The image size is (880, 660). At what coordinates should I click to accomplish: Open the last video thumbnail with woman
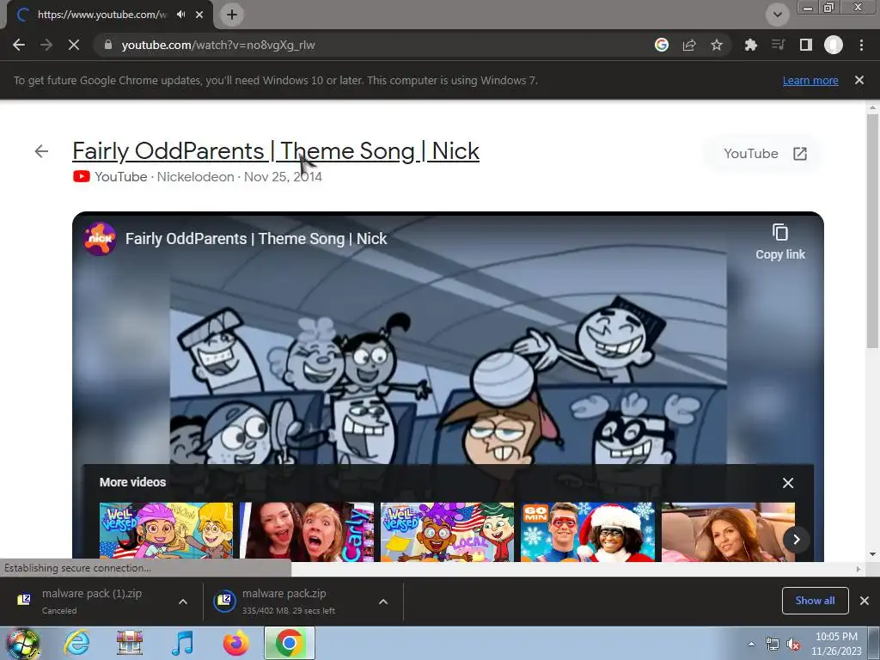tap(728, 532)
